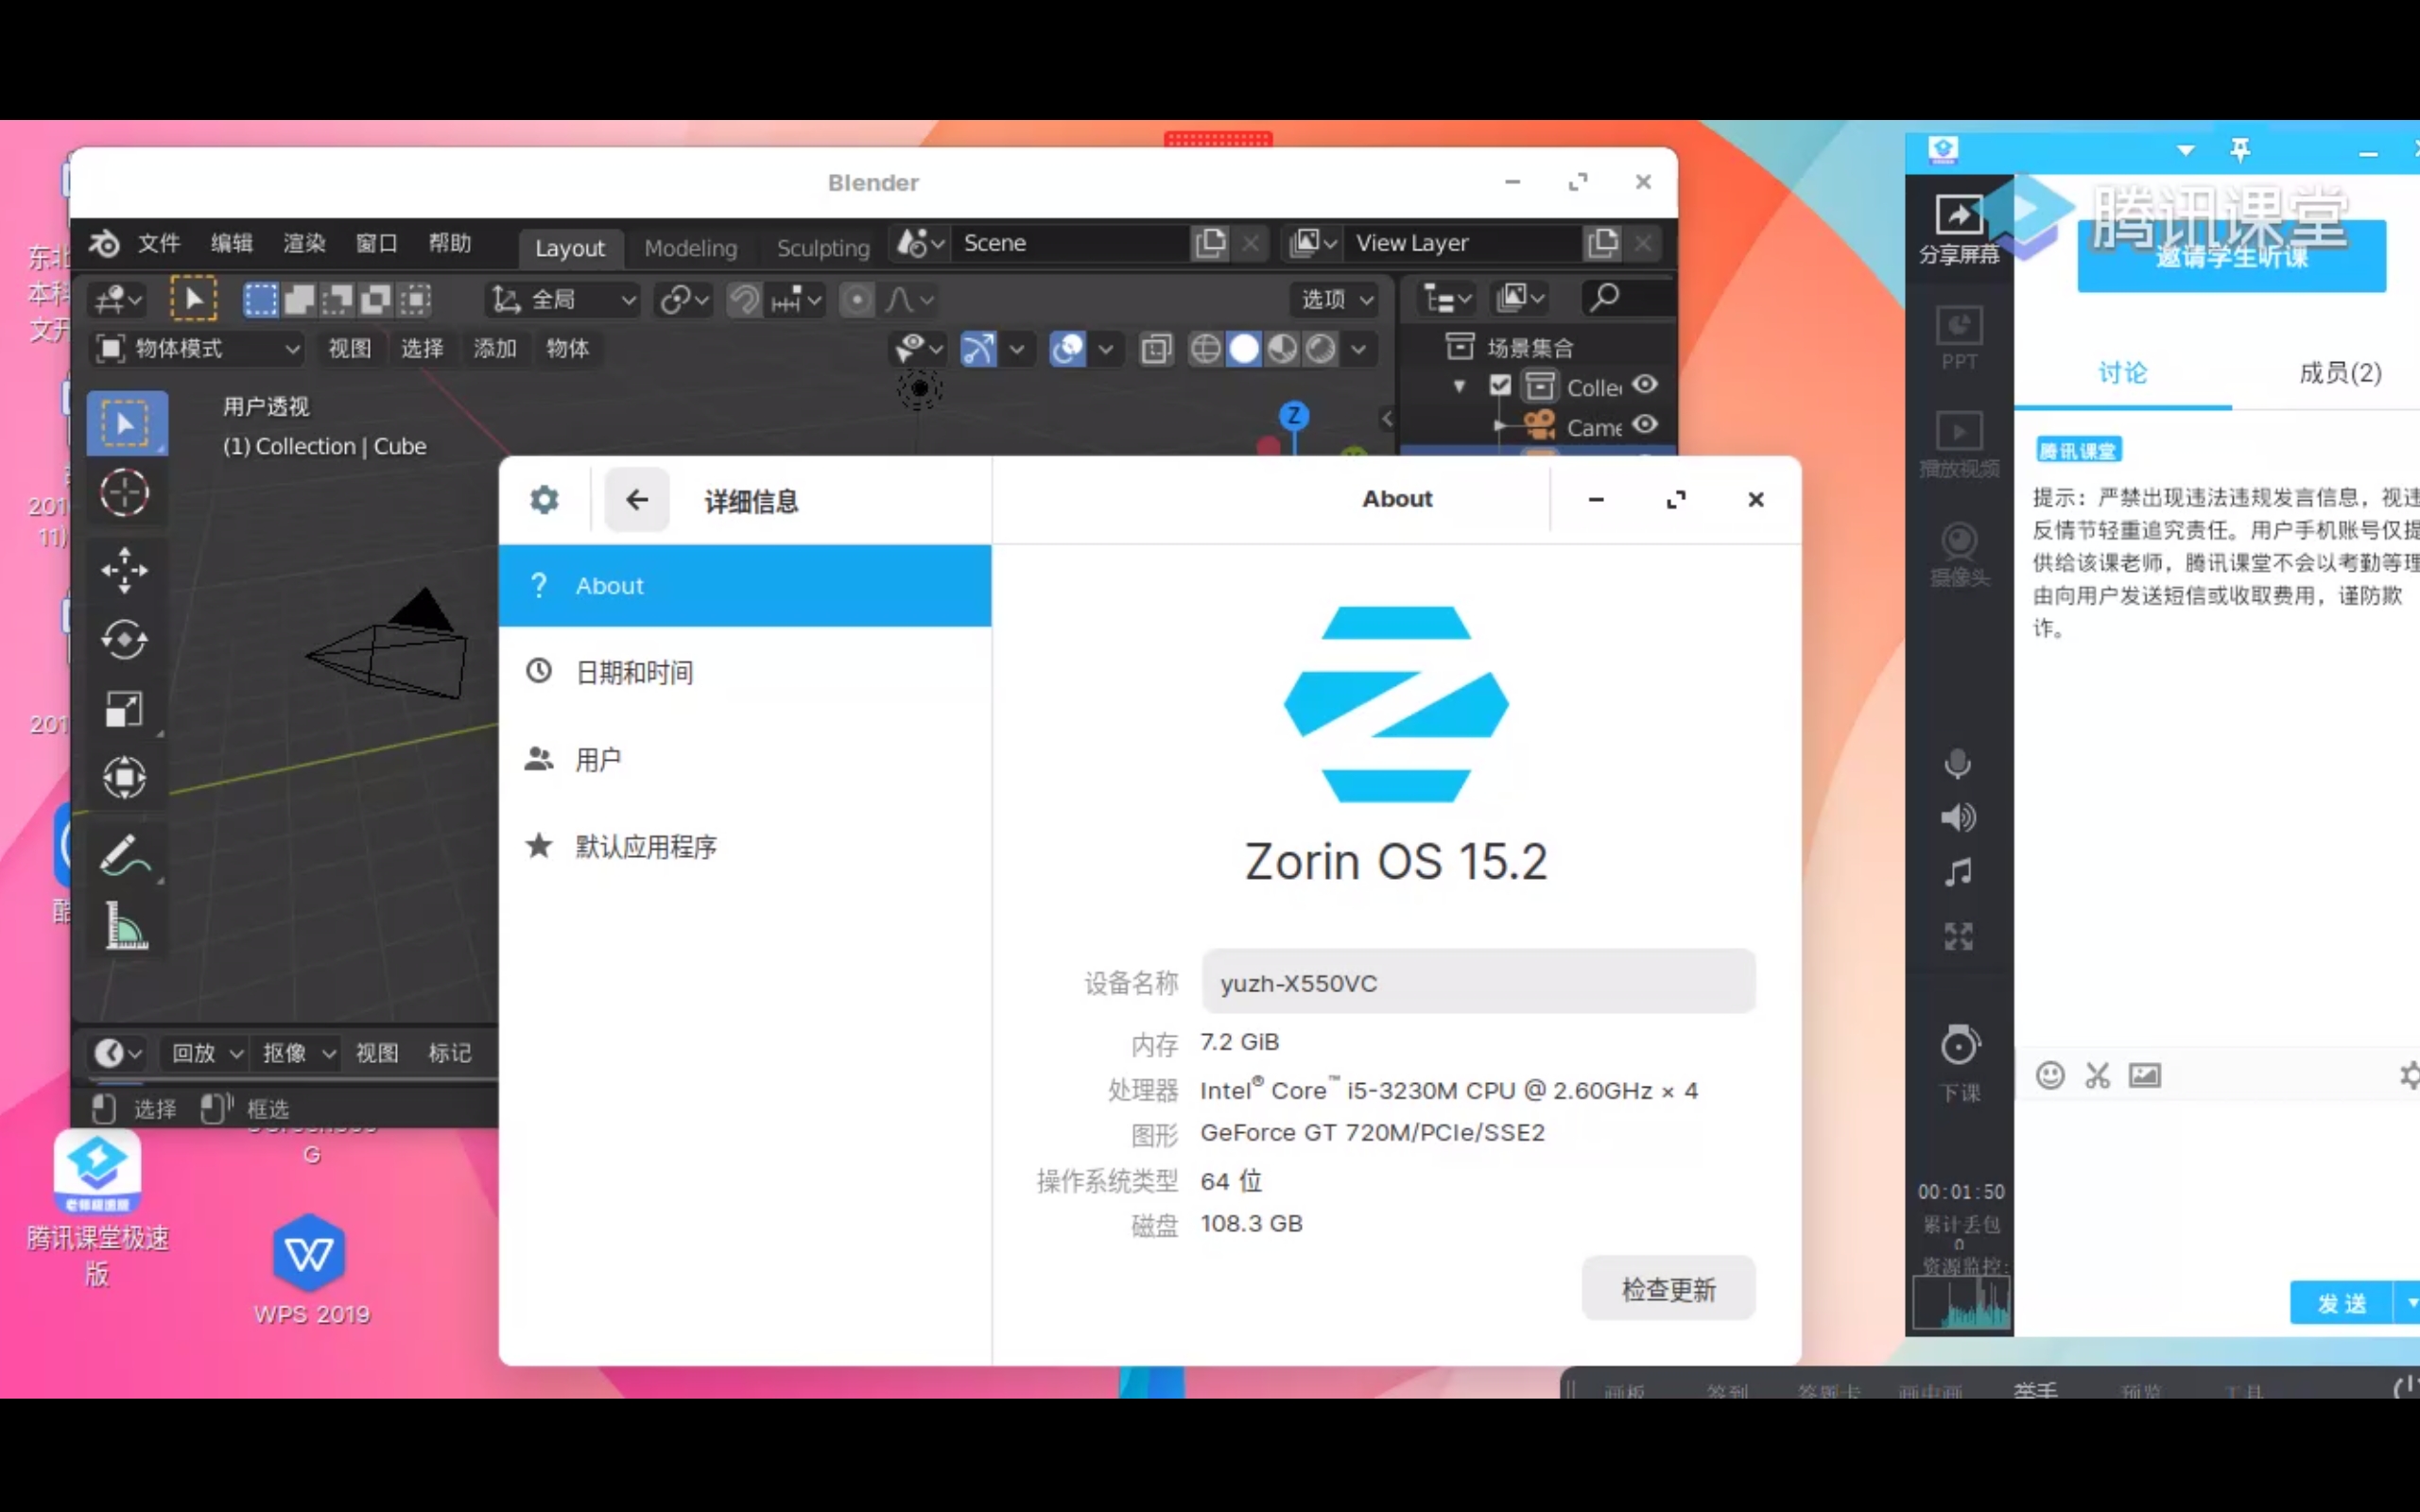Click the 下课 end class icon
Image resolution: width=2420 pixels, height=1512 pixels.
(1959, 1064)
